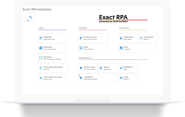Image resolution: width=185 pixels, height=117 pixels.
Task: Select the Miscellaneous section heading
Action: [x=85, y=58]
